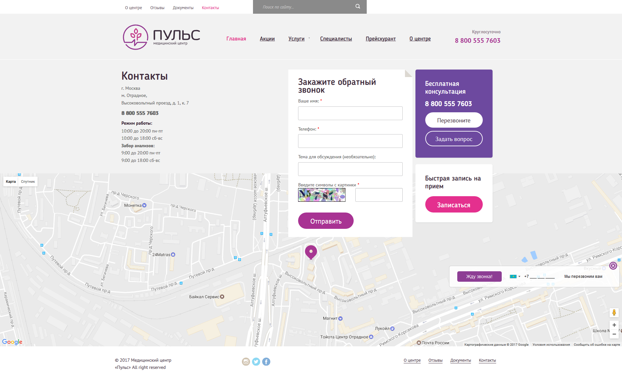Focus the Тема для обсуждения field
The width and height of the screenshot is (622, 379).
point(350,169)
